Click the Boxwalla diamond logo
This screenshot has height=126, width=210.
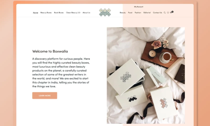click(105, 12)
